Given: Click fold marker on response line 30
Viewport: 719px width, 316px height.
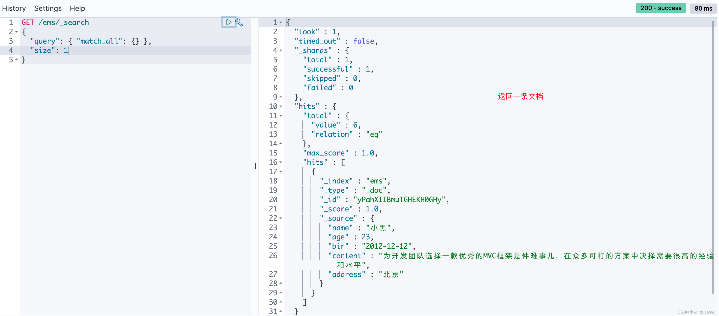Looking at the screenshot, I should (x=281, y=302).
